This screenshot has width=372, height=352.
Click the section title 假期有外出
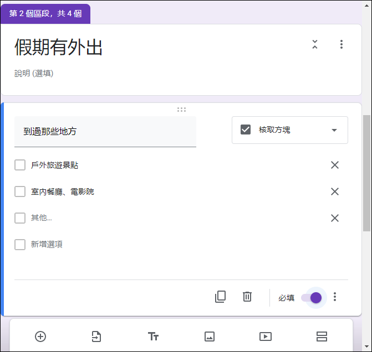pos(58,47)
